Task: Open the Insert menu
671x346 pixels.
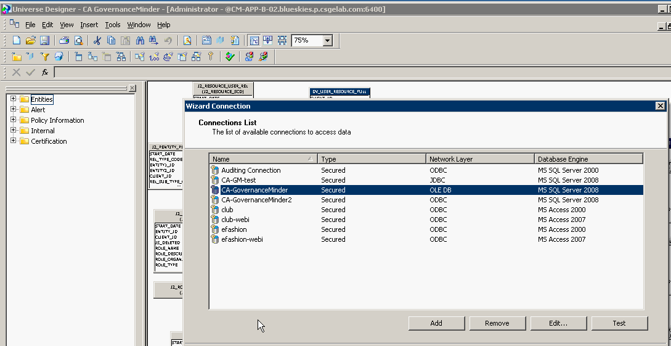Action: [x=89, y=25]
